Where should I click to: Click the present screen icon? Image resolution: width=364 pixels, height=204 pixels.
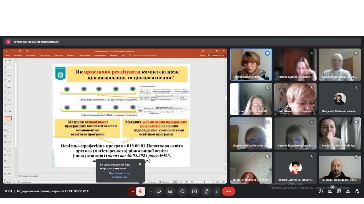195,191
